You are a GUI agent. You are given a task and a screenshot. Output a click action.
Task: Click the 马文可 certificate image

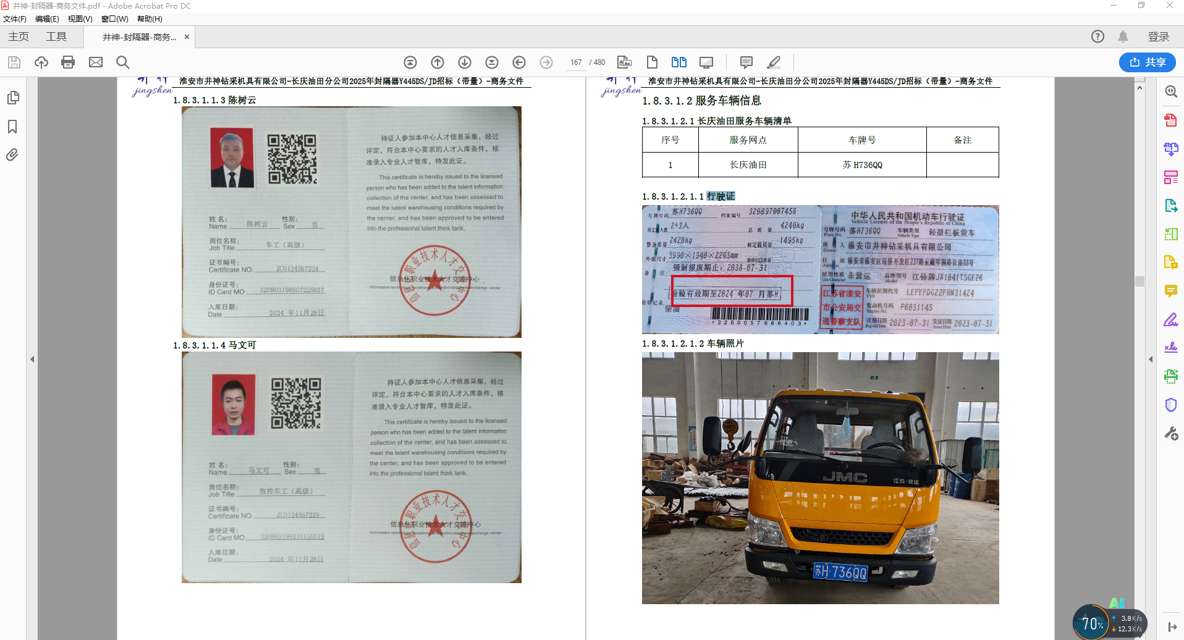(x=352, y=467)
